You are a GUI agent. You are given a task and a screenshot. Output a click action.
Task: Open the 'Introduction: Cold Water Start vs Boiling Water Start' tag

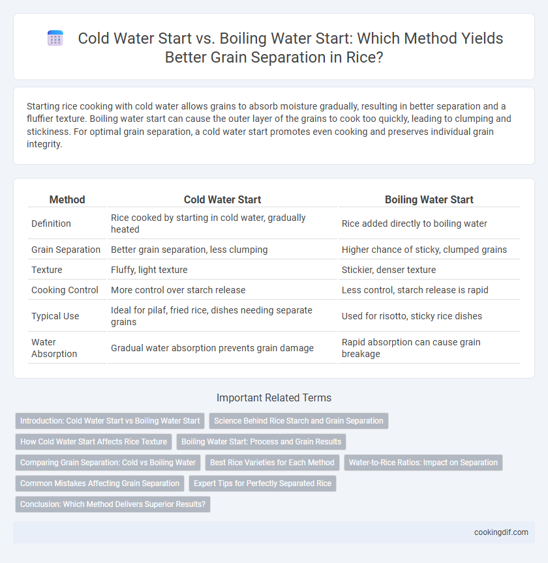coord(110,421)
